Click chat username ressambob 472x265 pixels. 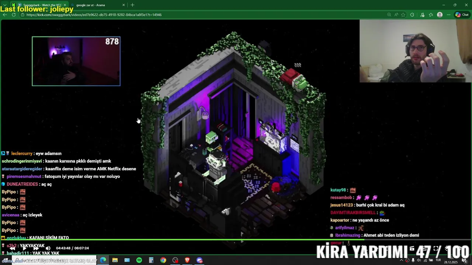pos(341,198)
